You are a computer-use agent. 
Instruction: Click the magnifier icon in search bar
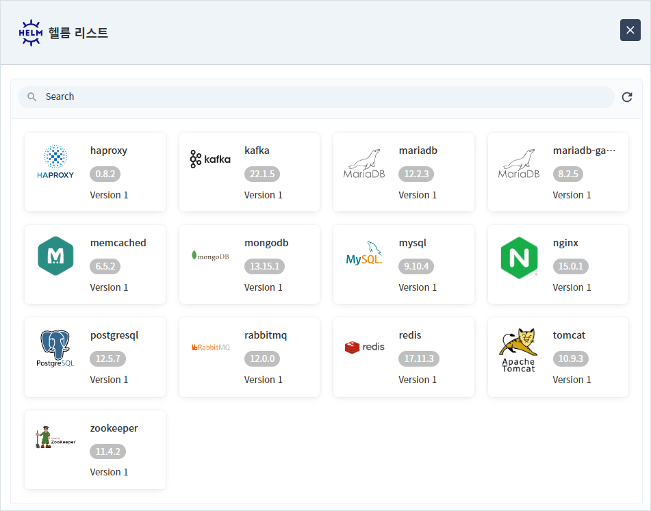tap(31, 97)
